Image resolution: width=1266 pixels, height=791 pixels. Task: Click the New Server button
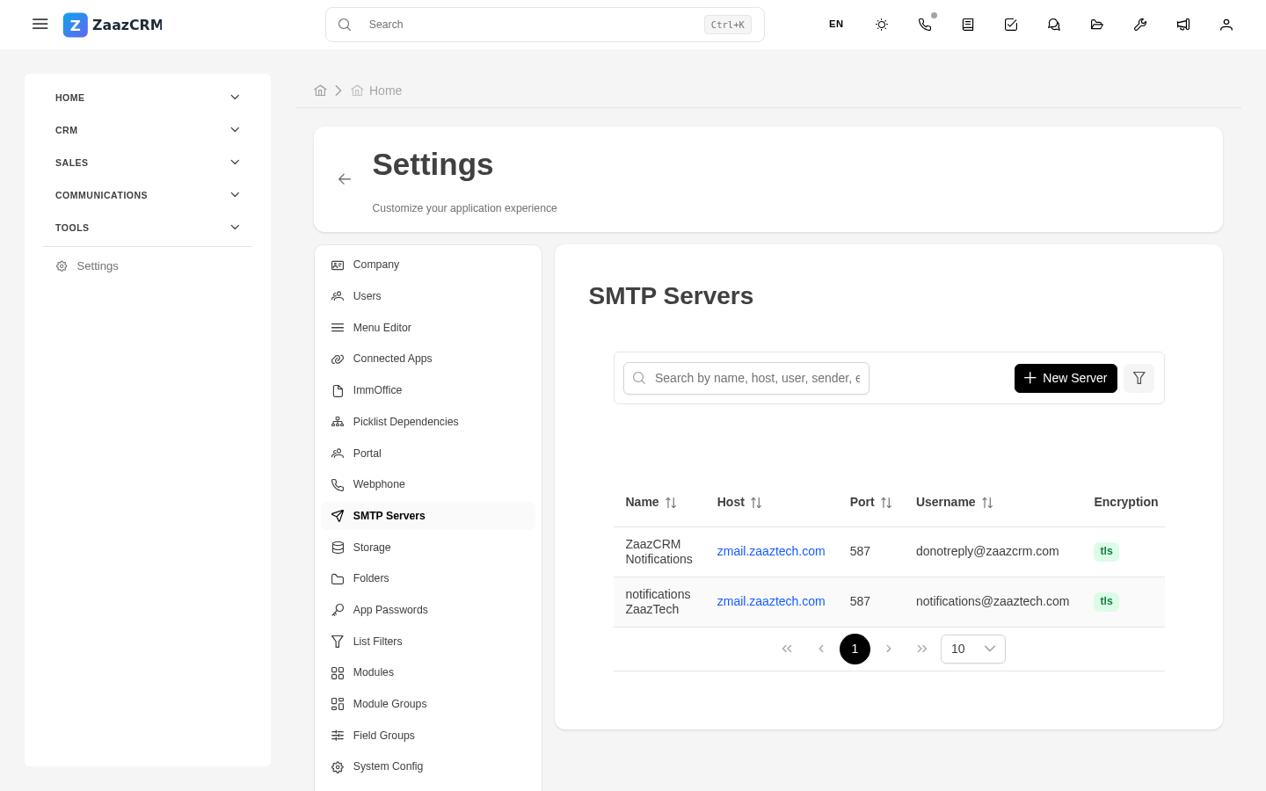pyautogui.click(x=1066, y=378)
